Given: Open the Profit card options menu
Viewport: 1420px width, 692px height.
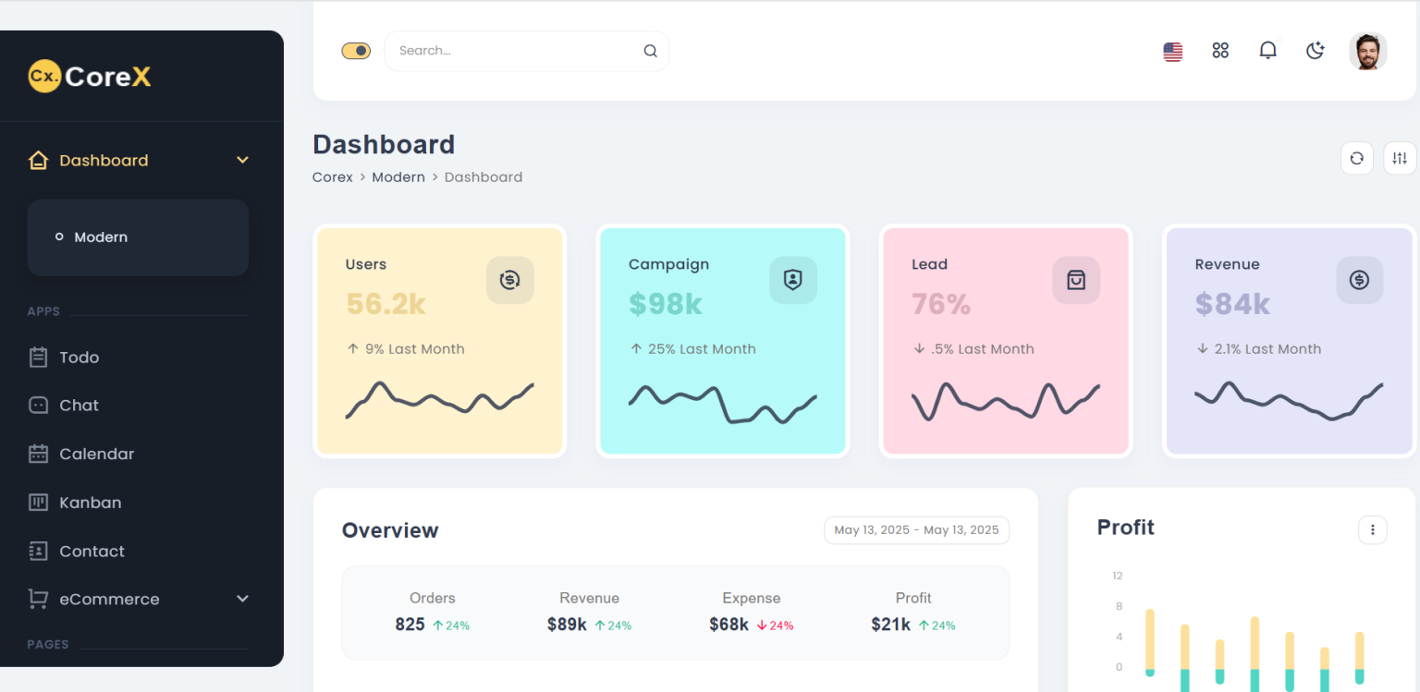Looking at the screenshot, I should (1373, 529).
